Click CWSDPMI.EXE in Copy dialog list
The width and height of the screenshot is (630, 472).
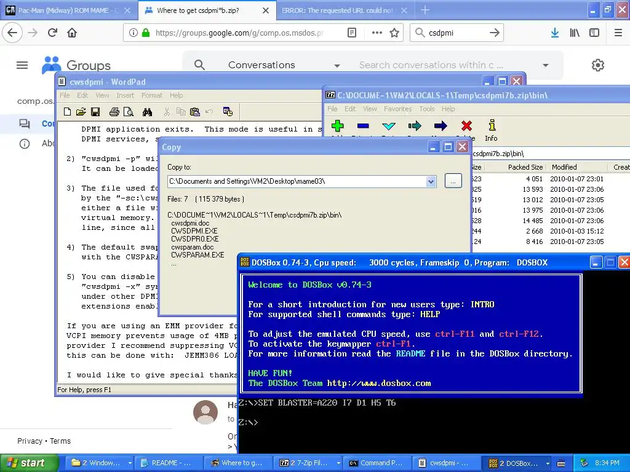pos(194,231)
